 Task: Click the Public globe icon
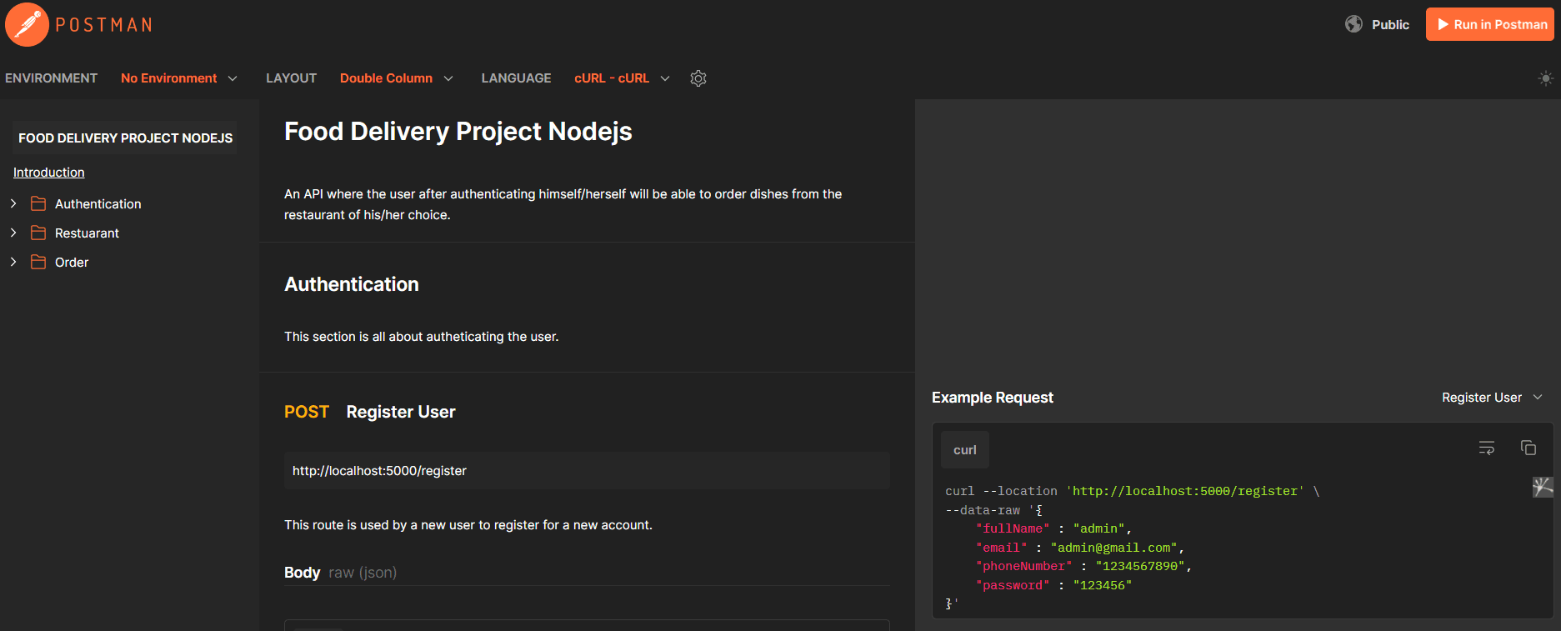coord(1353,24)
